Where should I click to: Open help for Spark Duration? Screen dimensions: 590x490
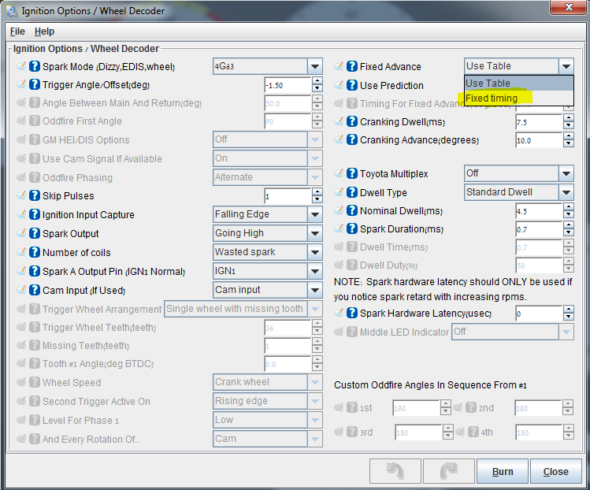click(x=352, y=228)
